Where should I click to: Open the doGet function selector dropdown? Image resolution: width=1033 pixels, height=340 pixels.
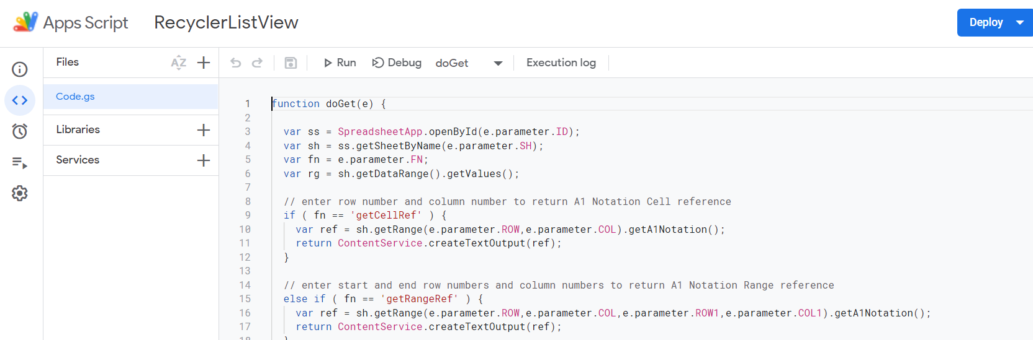pos(469,63)
